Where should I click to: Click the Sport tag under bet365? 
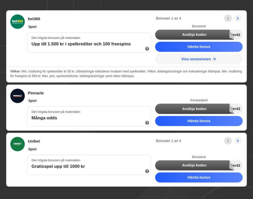coord(32,27)
